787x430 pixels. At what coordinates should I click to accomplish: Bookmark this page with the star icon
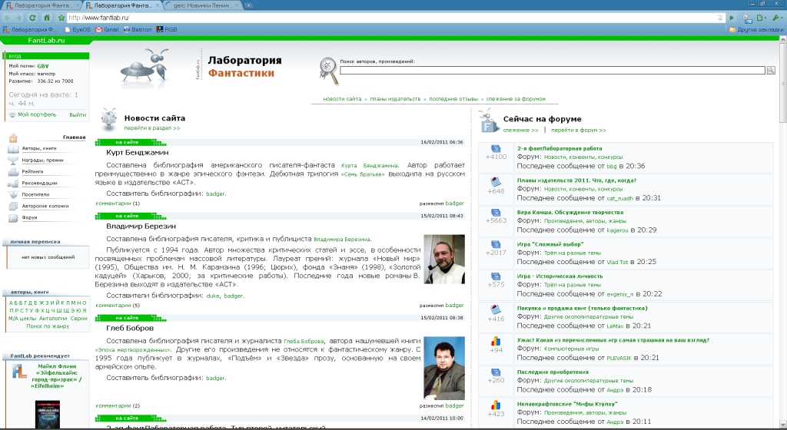(59, 17)
